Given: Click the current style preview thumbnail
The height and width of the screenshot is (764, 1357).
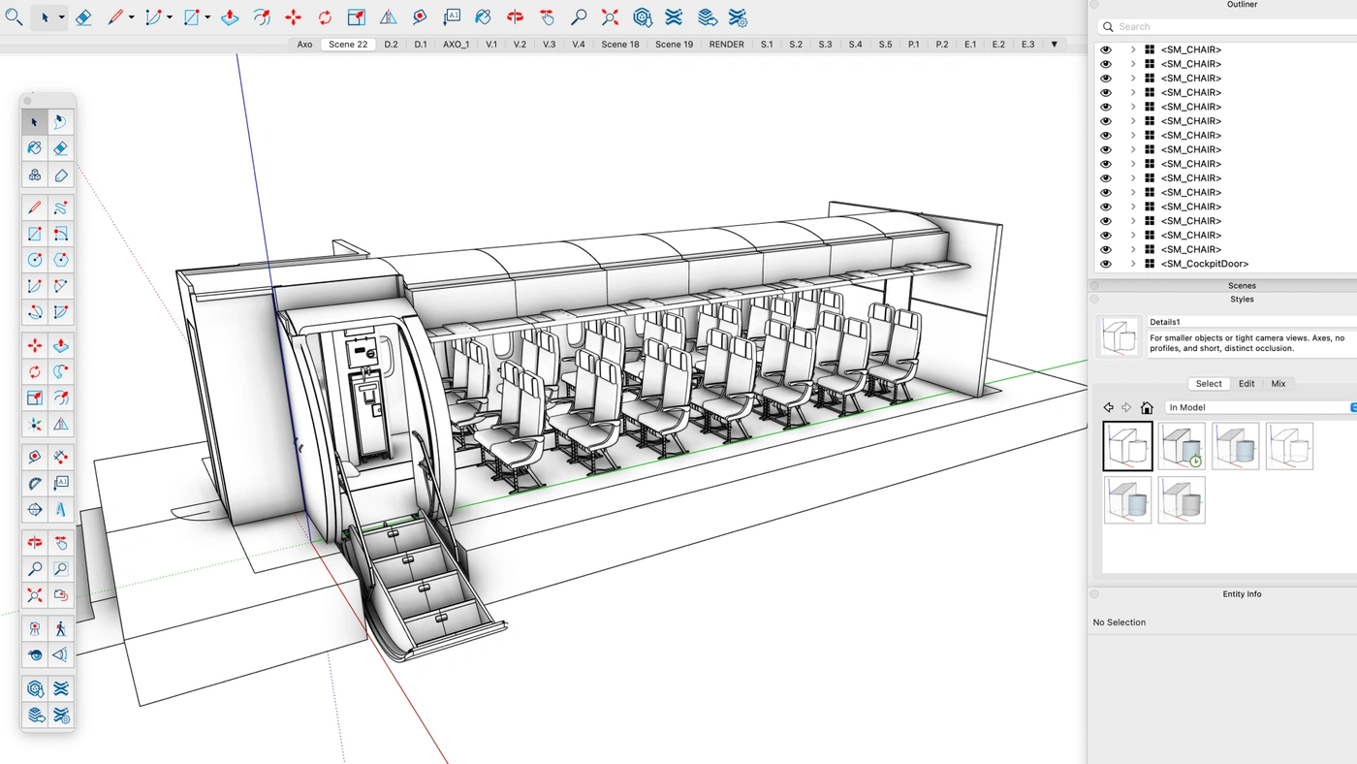Looking at the screenshot, I should click(x=1120, y=336).
